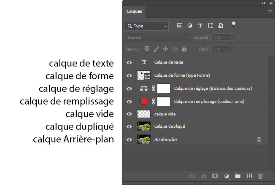Click the Opacité 100 % field
Image resolution: width=275 pixels, height=185 pixels.
(221, 38)
